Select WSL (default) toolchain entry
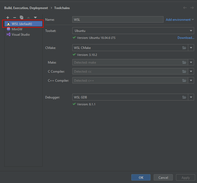Image resolution: width=197 pixels, height=183 pixels. coord(22,24)
